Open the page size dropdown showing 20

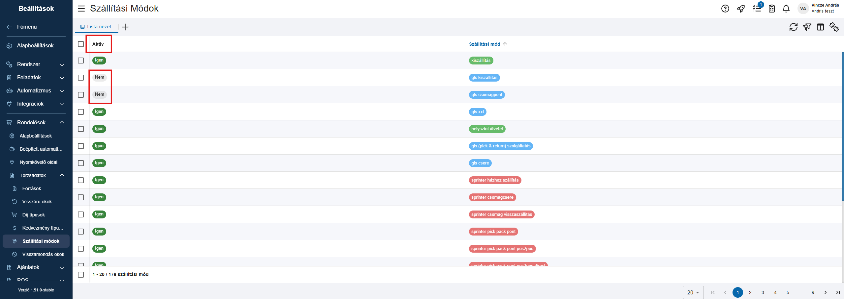[x=693, y=292]
